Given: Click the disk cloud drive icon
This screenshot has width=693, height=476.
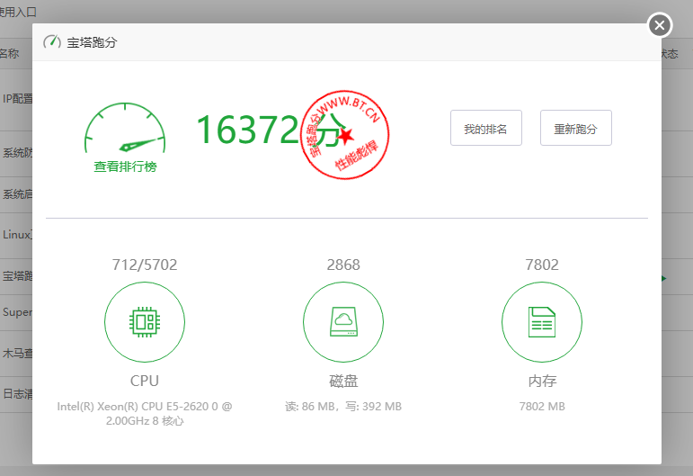Looking at the screenshot, I should pyautogui.click(x=342, y=321).
